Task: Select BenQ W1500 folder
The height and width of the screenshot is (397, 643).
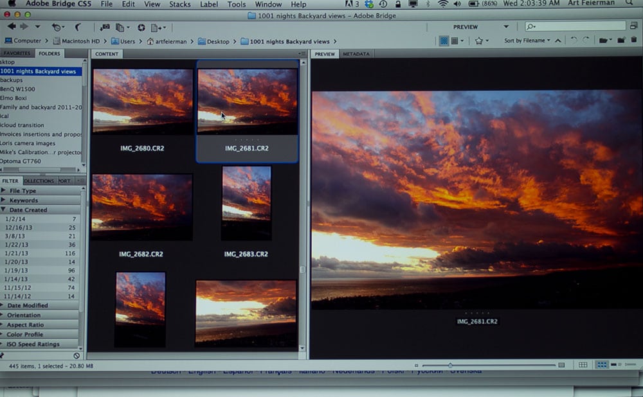Action: (17, 89)
